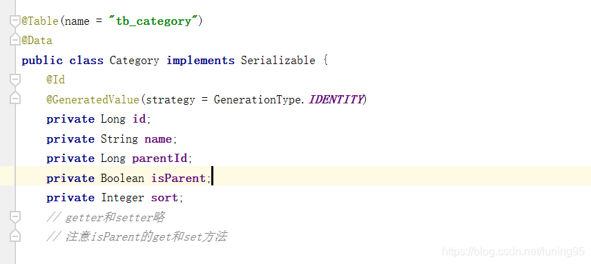Click the field name 'isParent'
Image resolution: width=591 pixels, height=264 pixels.
click(x=179, y=178)
